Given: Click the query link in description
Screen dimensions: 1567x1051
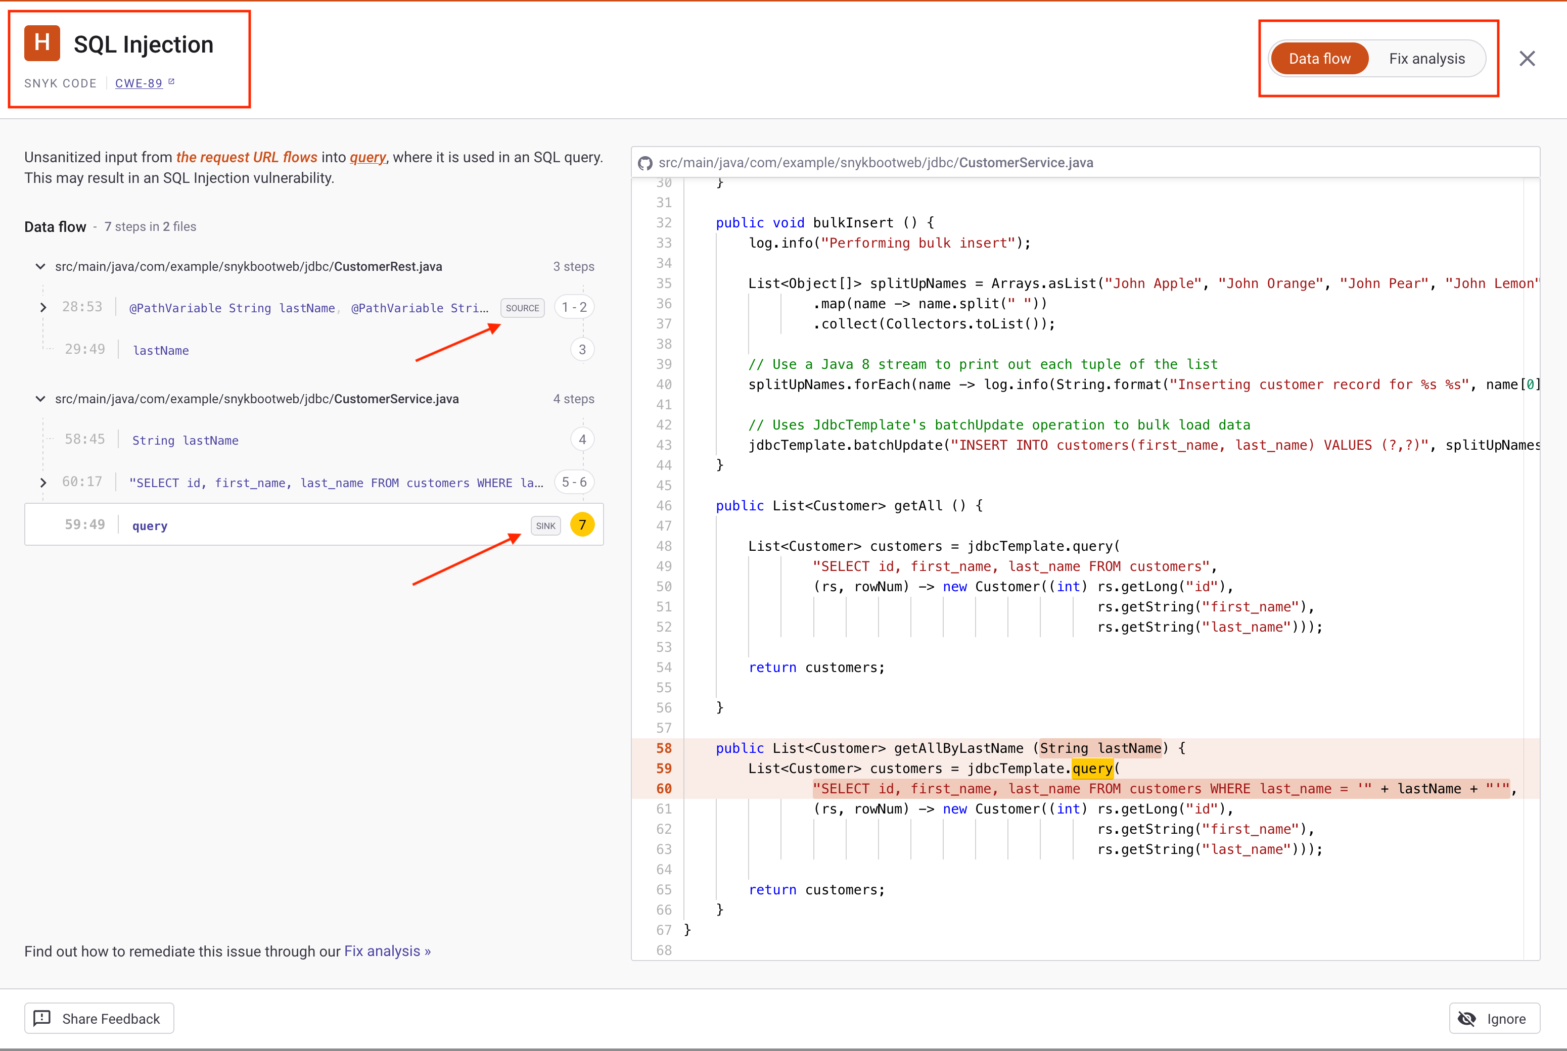Looking at the screenshot, I should coord(367,157).
